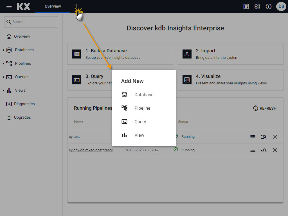
Task: Click the Upgrades arrow icon
Action: 9,118
